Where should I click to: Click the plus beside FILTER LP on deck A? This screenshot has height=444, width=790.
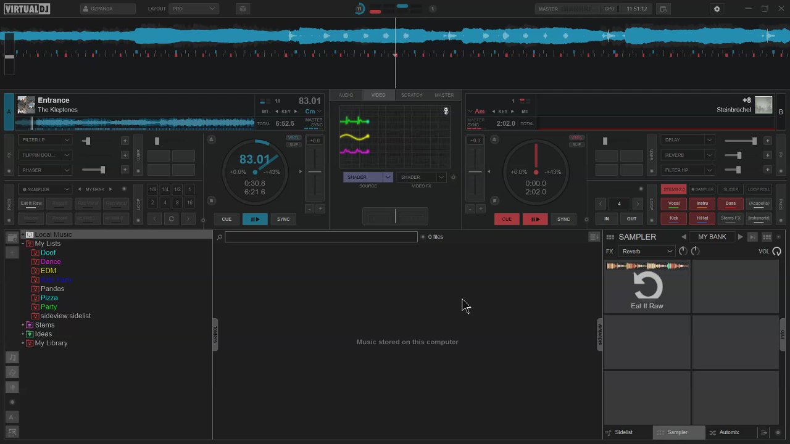[x=125, y=141]
